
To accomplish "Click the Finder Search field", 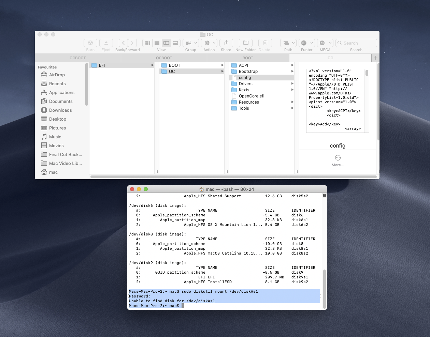I will (x=356, y=43).
